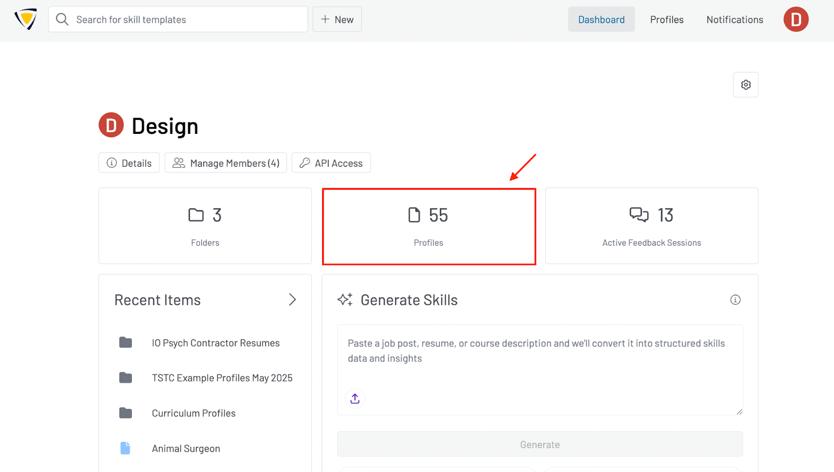Open the IO Psych Contractor Resumes folder
The height and width of the screenshot is (472, 834).
(215, 343)
